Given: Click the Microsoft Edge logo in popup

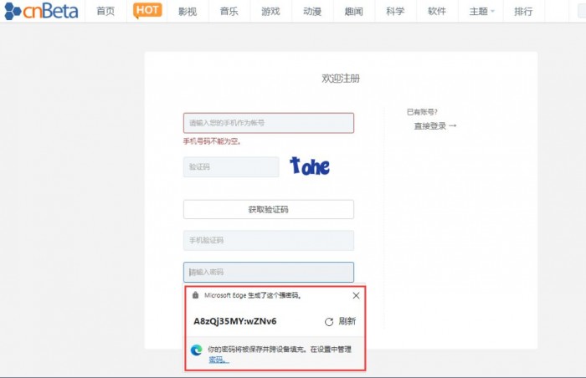Looking at the screenshot, I should [x=196, y=350].
